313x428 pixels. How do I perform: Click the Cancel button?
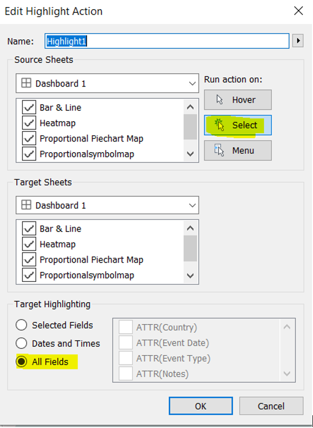tap(271, 406)
